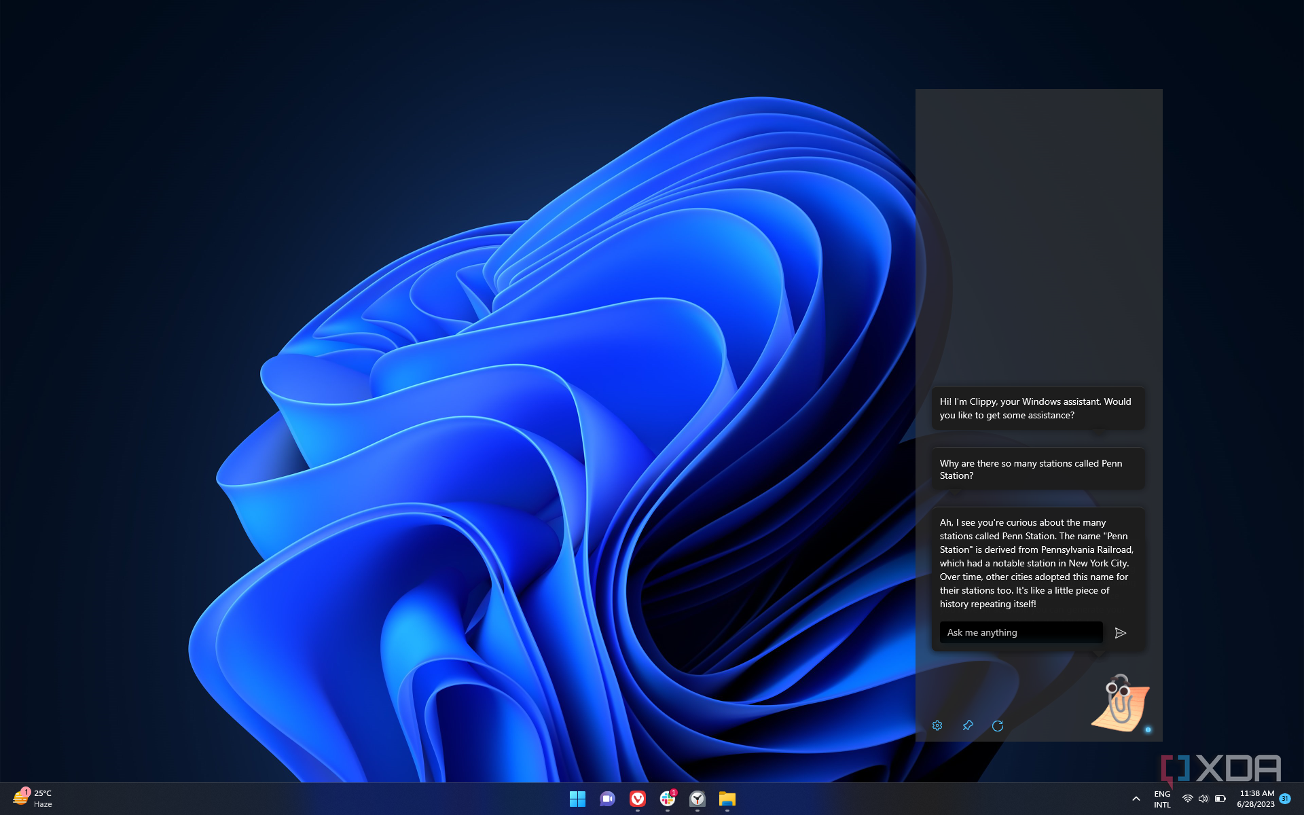Open Clippy's settings with the gear icon
The height and width of the screenshot is (815, 1304).
point(937,725)
